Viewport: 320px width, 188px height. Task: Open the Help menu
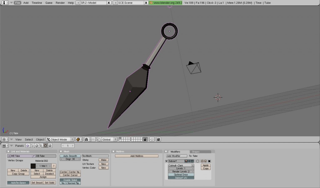click(71, 3)
